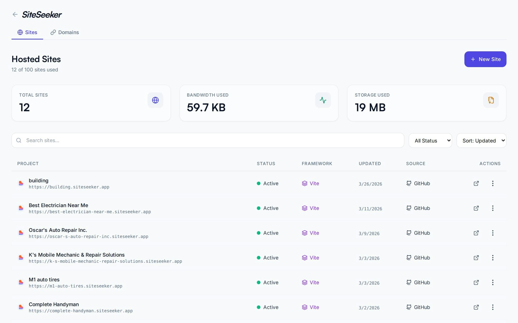Click the globe icon on Total Sites card
This screenshot has height=323, width=518.
click(155, 100)
